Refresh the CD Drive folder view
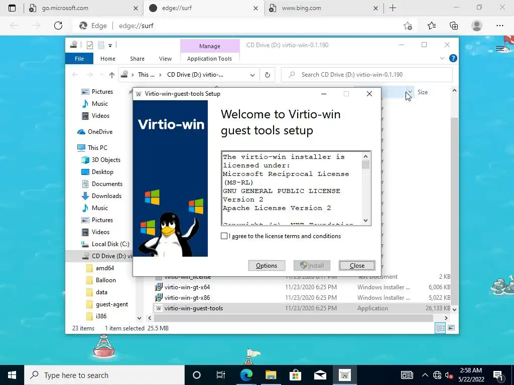The height and width of the screenshot is (385, 514). pyautogui.click(x=267, y=75)
